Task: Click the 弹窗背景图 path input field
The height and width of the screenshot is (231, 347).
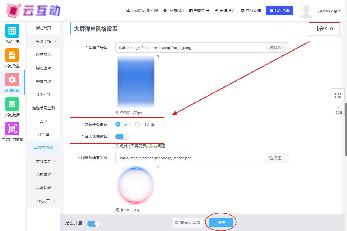Action: click(x=190, y=48)
